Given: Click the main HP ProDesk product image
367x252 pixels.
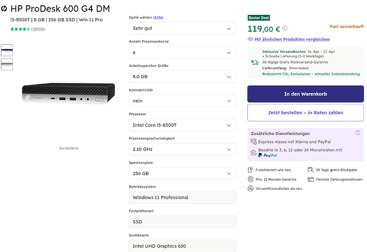Looking at the screenshot, I should 68,94.
